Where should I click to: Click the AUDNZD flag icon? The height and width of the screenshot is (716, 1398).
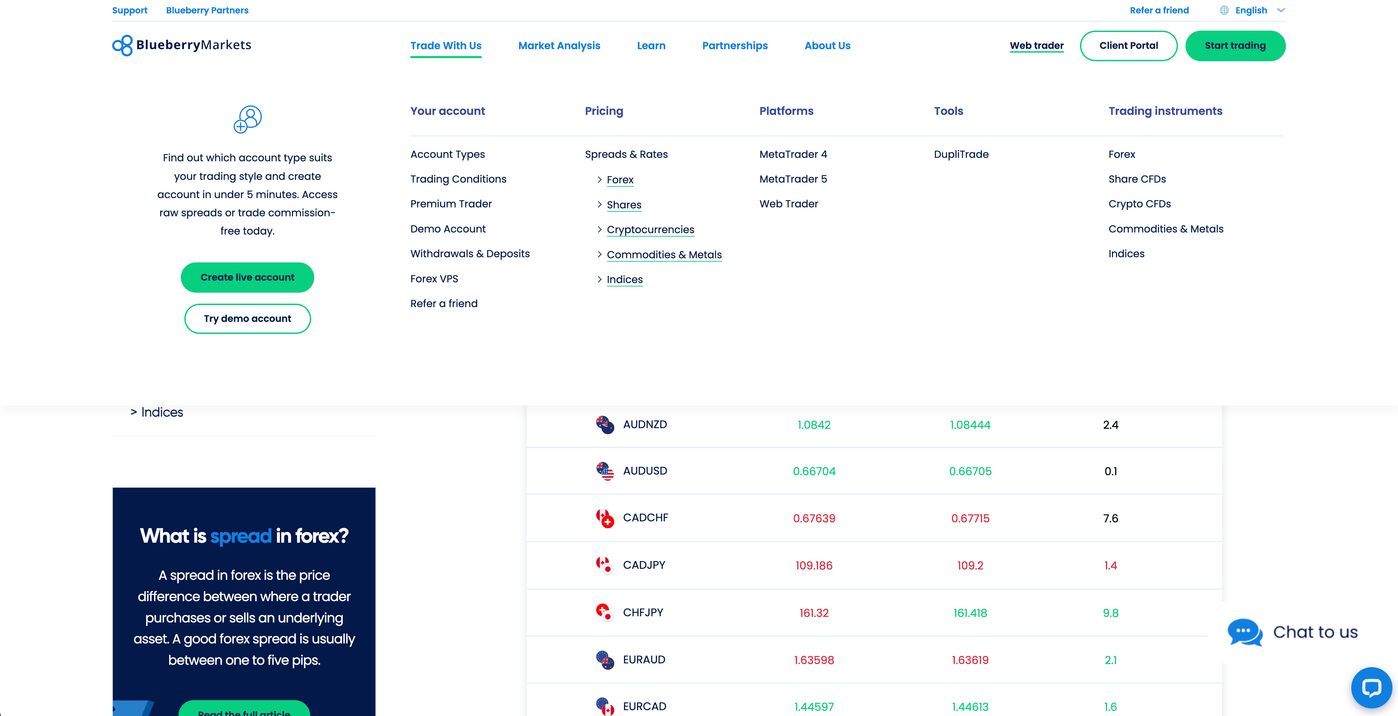coord(604,424)
